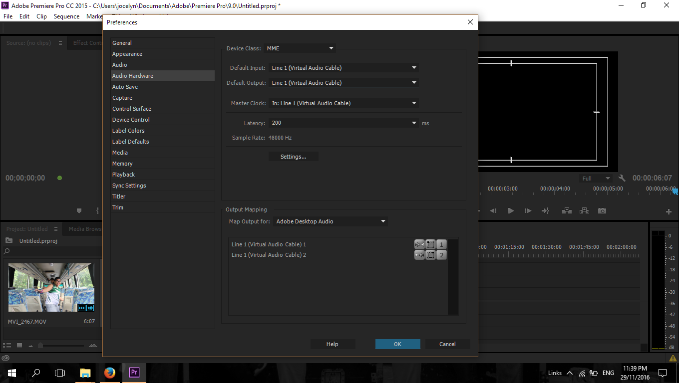This screenshot has width=679, height=383.
Task: Open the Clip menu
Action: (x=41, y=16)
